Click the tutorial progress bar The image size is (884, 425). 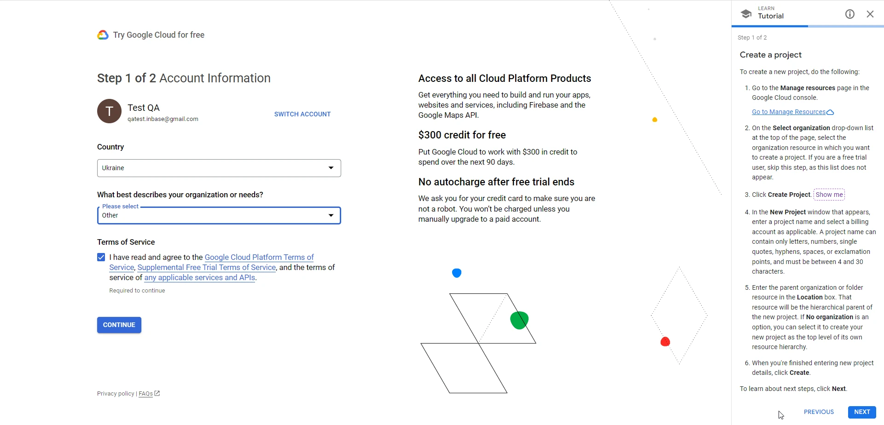tap(808, 26)
